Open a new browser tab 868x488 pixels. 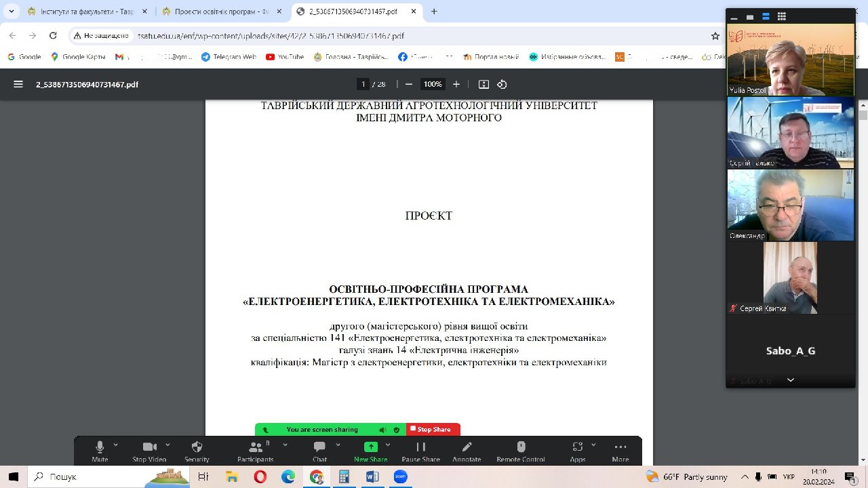(434, 12)
